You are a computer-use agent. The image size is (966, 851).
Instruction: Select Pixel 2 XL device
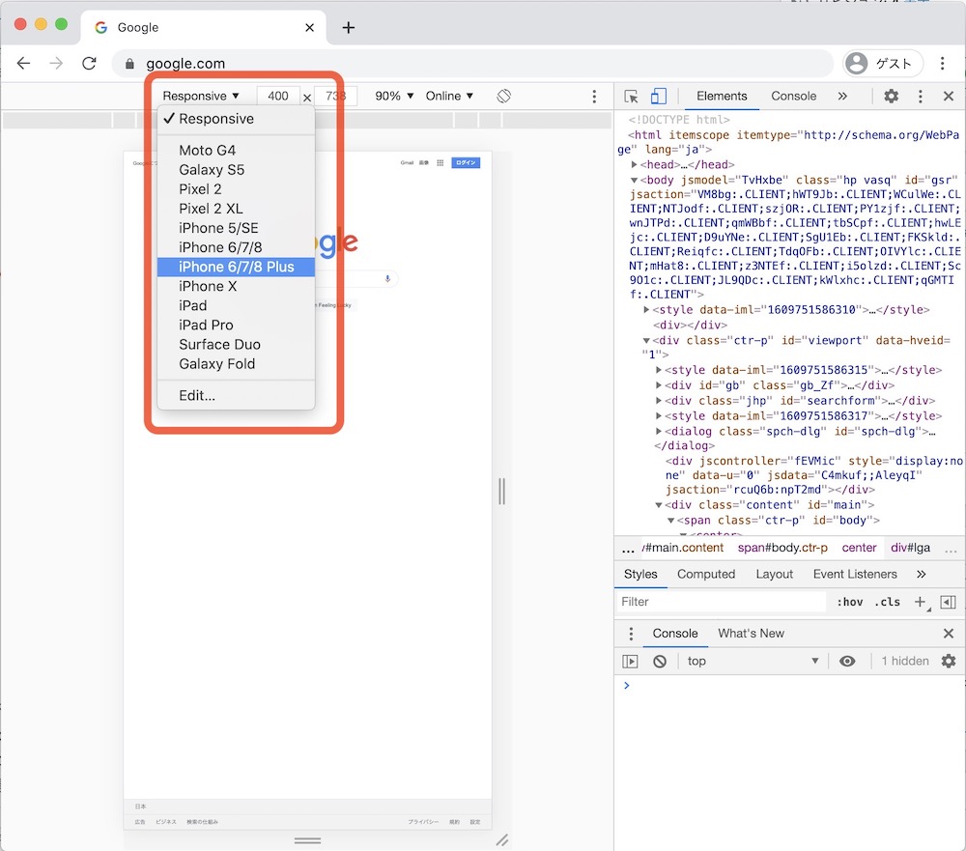(236, 209)
